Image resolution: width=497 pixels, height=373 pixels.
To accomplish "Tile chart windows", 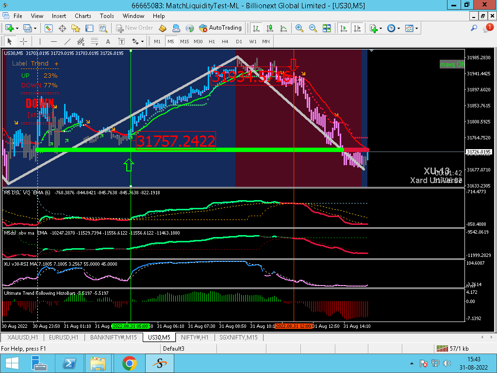I will click(x=327, y=28).
